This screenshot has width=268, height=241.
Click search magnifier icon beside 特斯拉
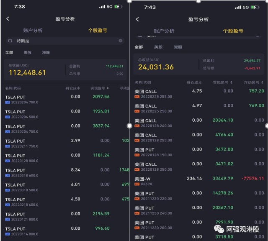[x=10, y=41]
